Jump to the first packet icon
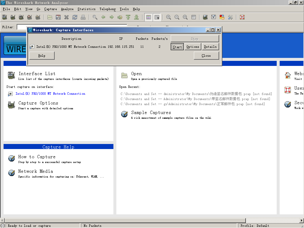304x228 pixels. point(128,17)
